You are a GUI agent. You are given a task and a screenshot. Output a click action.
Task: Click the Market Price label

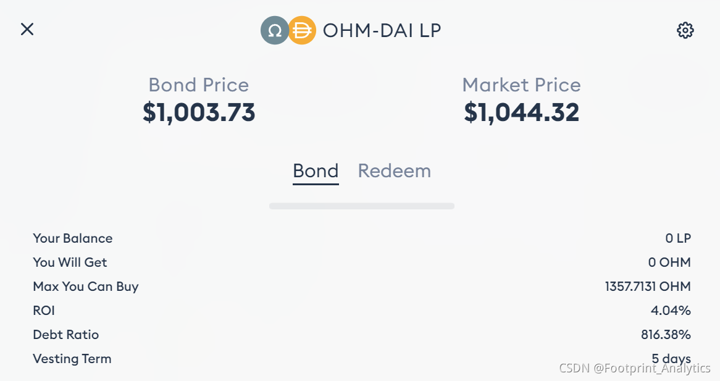(x=522, y=85)
